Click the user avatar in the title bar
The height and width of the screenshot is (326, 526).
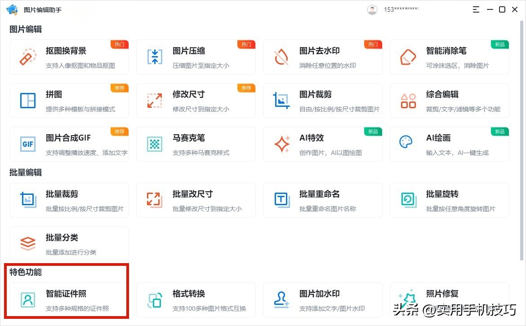pos(372,9)
